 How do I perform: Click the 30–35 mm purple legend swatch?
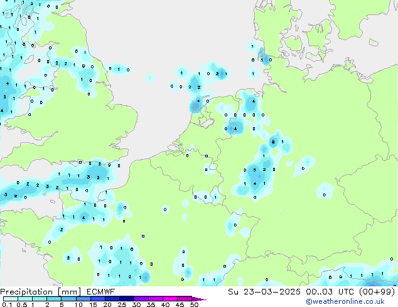[x=141, y=299]
